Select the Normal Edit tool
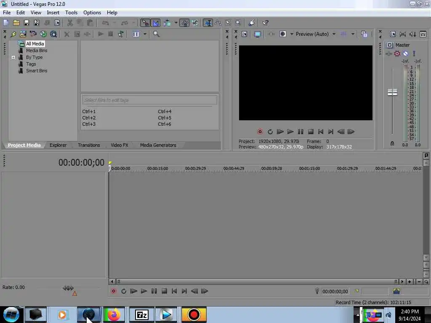This screenshot has width=431, height=323. tap(208, 23)
